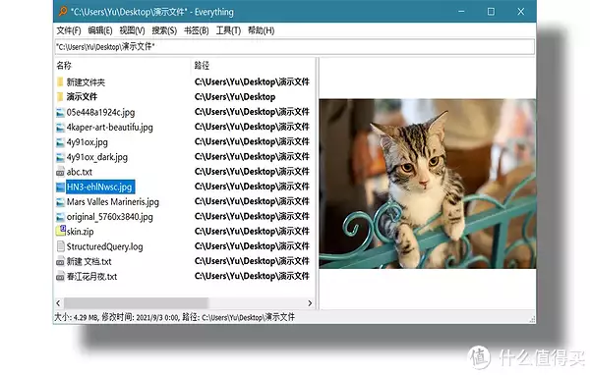590x375 pixels.
Task: Click the horizontal scrollbar thumb
Action: point(136,303)
